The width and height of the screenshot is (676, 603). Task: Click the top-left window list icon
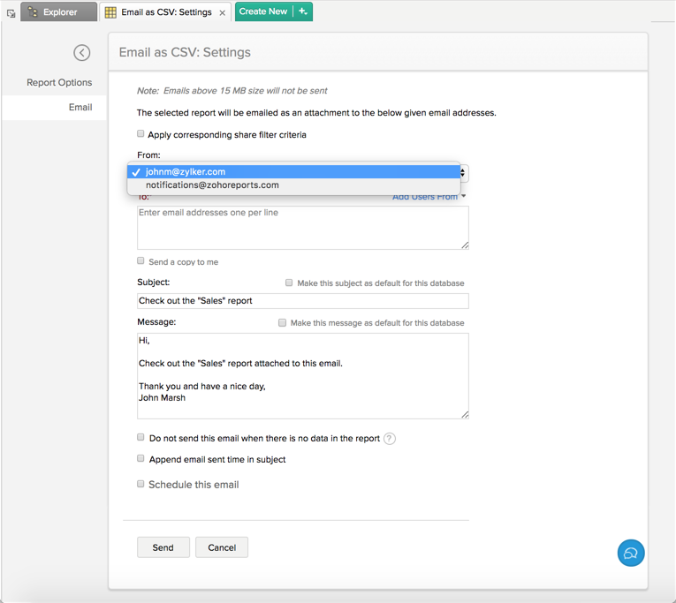tap(11, 13)
